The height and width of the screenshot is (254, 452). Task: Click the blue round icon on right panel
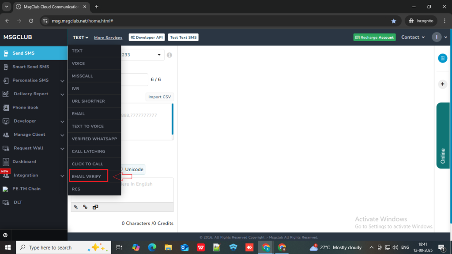(x=442, y=58)
